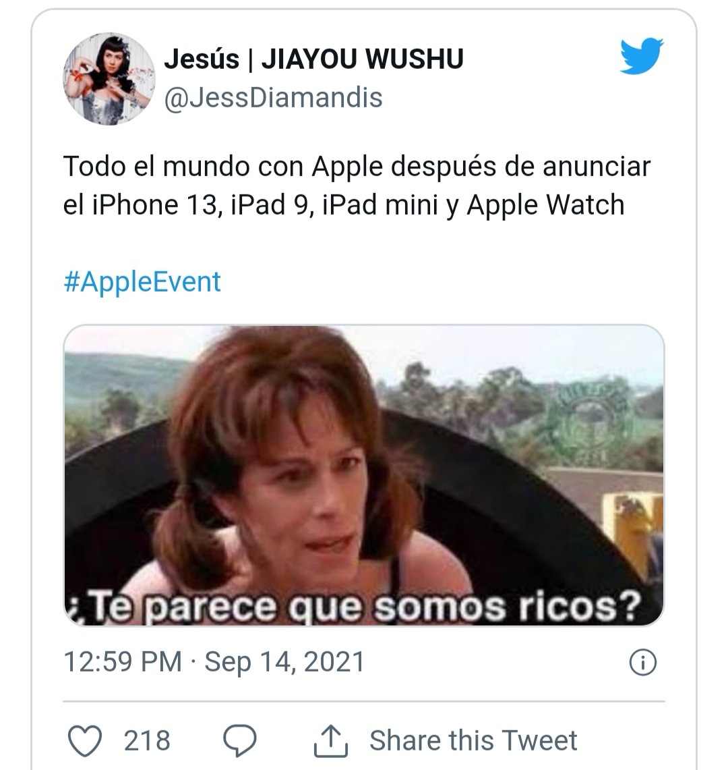Tap the share arrow icon
The image size is (728, 770).
point(331,740)
